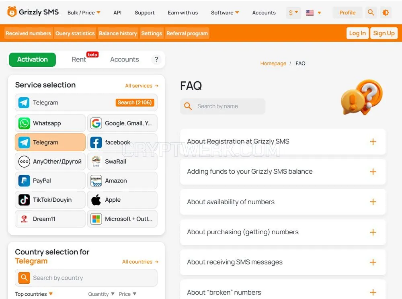Open the Support menu item
This screenshot has height=299, width=402.
coord(145,12)
